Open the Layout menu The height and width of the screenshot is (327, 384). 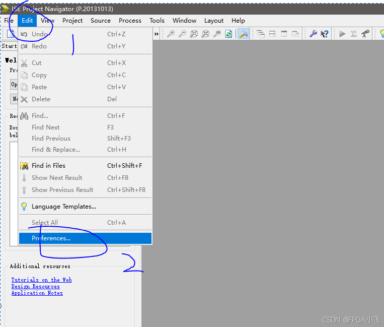214,21
